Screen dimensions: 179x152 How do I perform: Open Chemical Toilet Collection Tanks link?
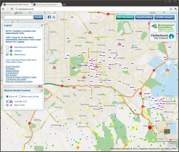pos(21,77)
